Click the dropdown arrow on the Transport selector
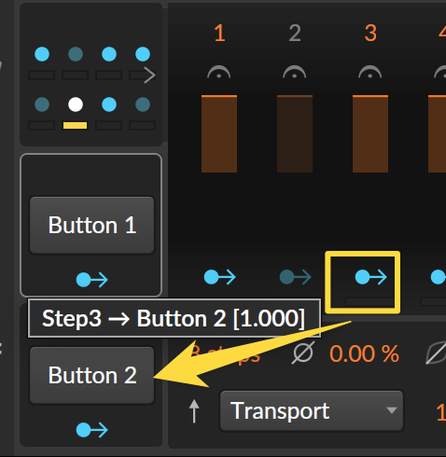 [392, 410]
